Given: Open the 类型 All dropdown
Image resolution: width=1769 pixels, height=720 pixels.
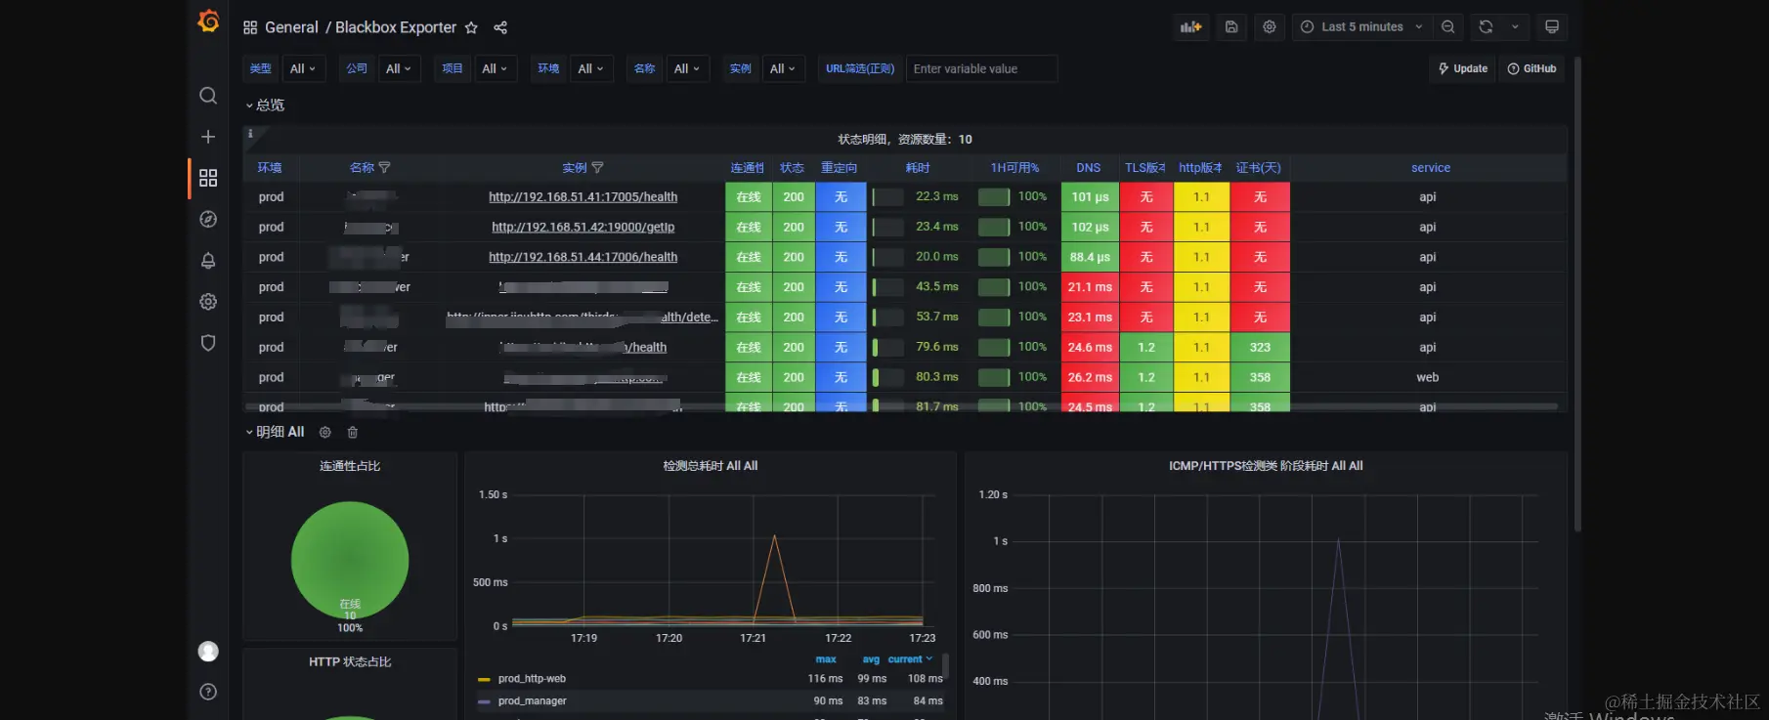Looking at the screenshot, I should (303, 68).
